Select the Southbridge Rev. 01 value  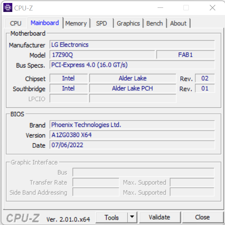tap(205, 88)
